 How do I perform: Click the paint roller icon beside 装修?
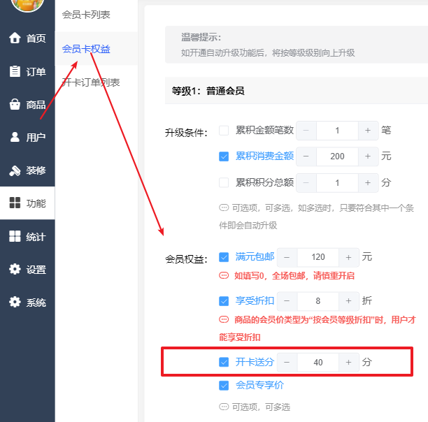pos(15,170)
